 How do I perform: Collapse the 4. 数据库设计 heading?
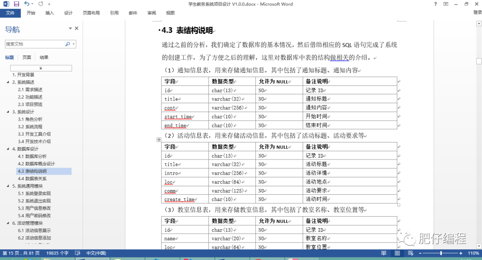click(x=8, y=149)
